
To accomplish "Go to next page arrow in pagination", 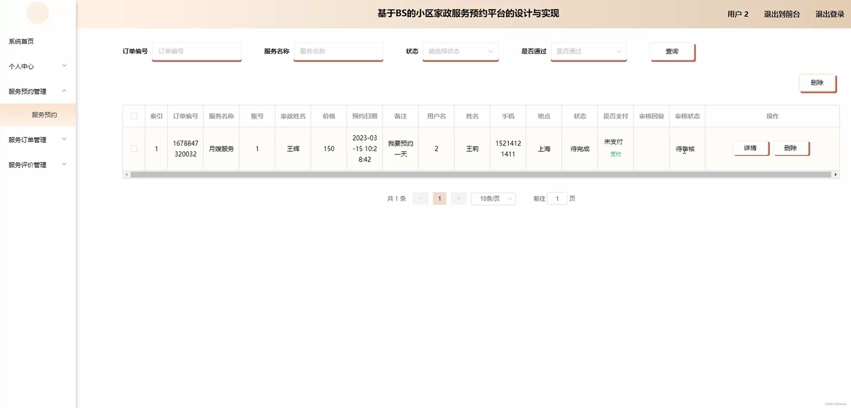I will pyautogui.click(x=459, y=198).
